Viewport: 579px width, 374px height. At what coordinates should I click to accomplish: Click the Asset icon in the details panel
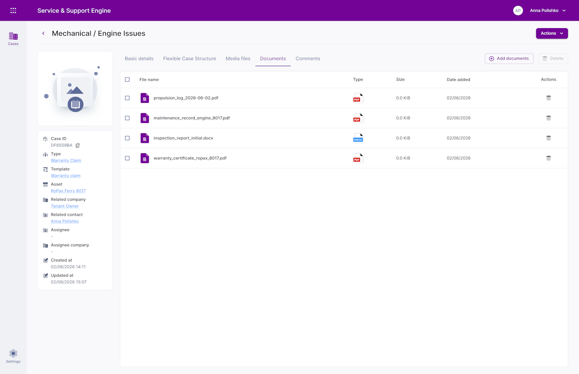tap(45, 184)
